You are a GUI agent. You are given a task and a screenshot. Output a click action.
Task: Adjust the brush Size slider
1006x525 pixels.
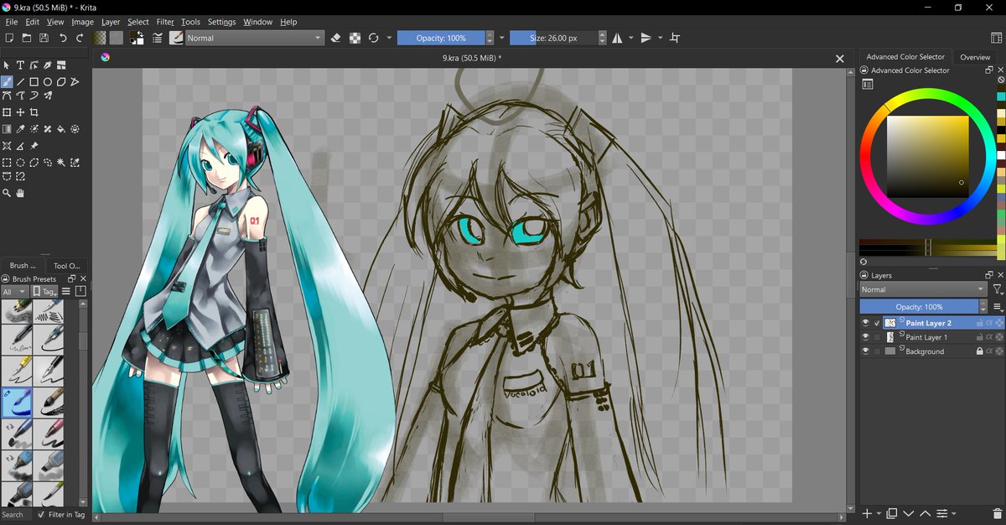[553, 38]
